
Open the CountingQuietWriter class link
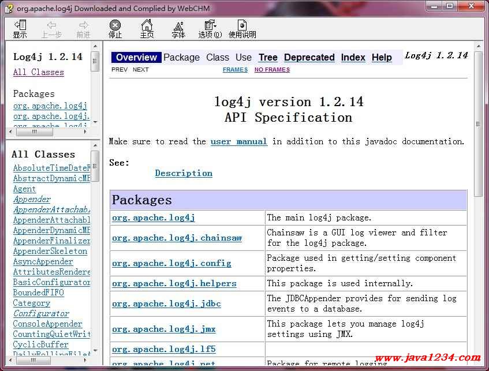point(51,334)
